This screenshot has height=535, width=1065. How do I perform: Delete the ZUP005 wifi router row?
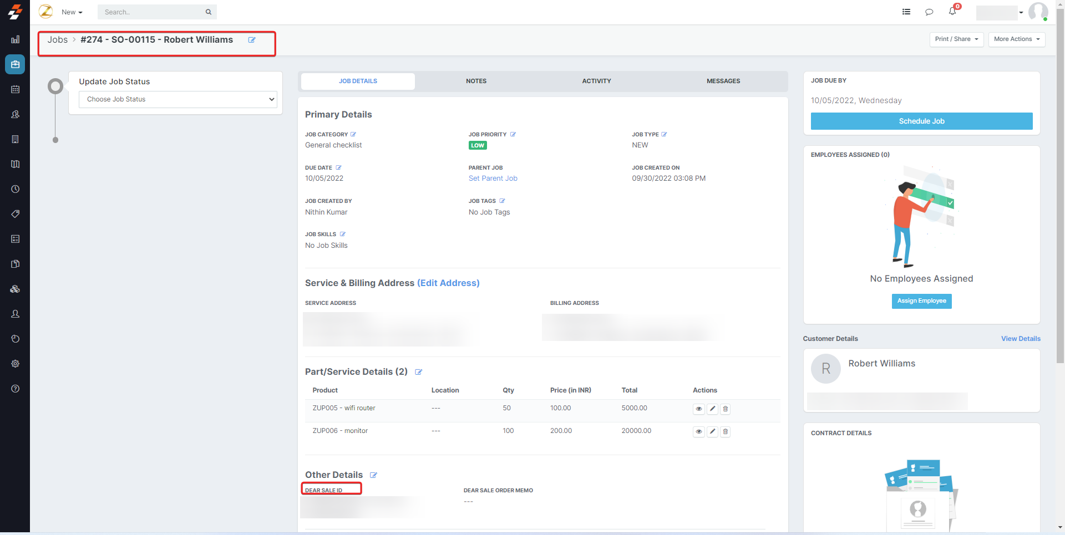point(725,409)
